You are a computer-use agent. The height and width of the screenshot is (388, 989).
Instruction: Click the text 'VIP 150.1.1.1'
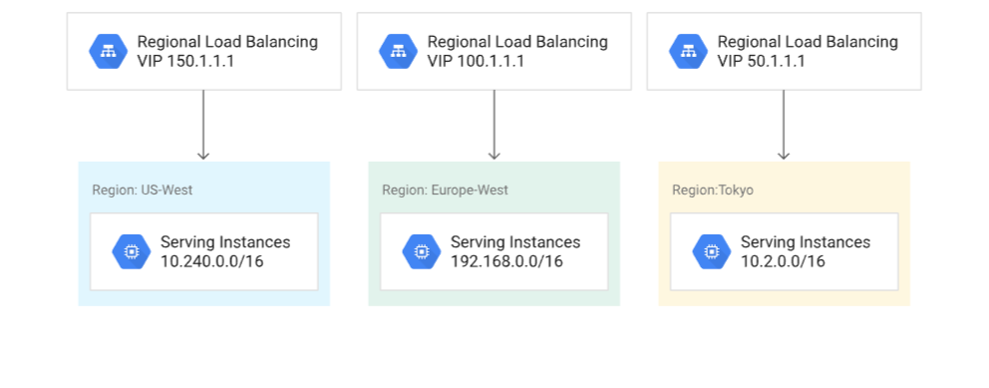coord(185,62)
